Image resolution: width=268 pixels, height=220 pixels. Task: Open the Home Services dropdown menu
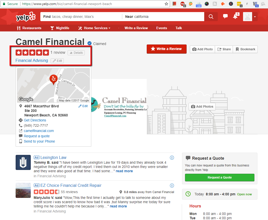coord(94,28)
